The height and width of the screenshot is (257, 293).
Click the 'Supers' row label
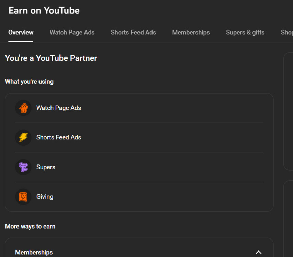[46, 167]
